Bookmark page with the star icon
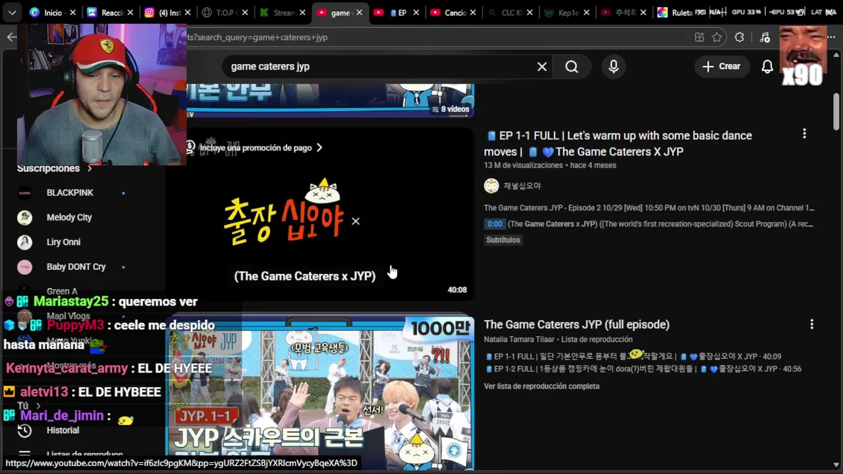Image resolution: width=843 pixels, height=474 pixels. point(717,38)
